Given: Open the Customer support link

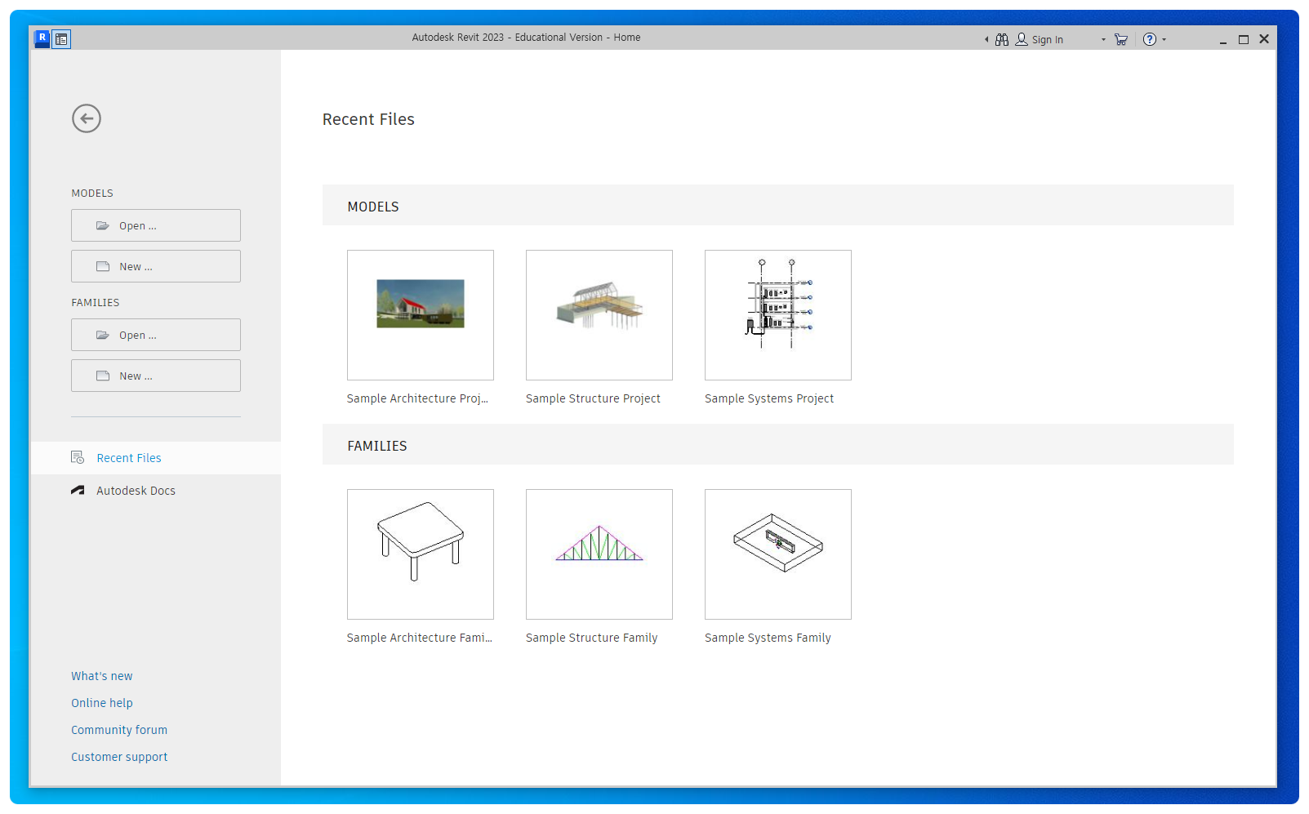Looking at the screenshot, I should pyautogui.click(x=119, y=757).
